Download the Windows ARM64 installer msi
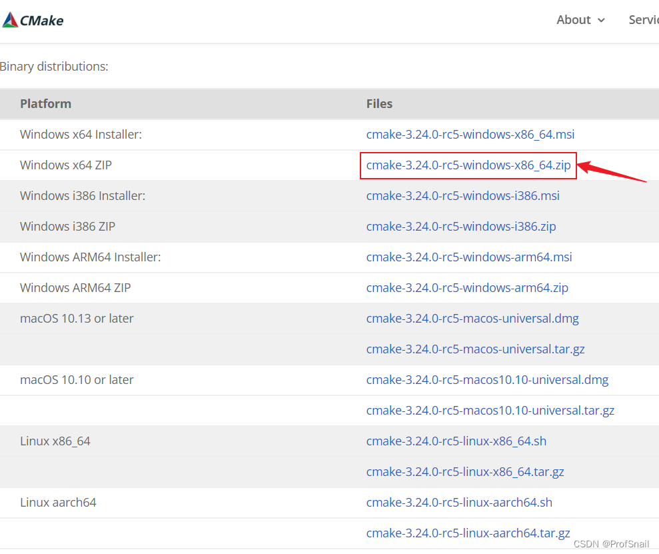Screen dimensions: 659x554 point(468,257)
